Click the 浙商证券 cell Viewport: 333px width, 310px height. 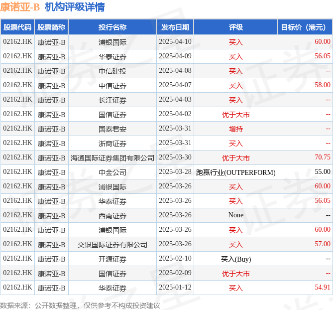point(112,144)
